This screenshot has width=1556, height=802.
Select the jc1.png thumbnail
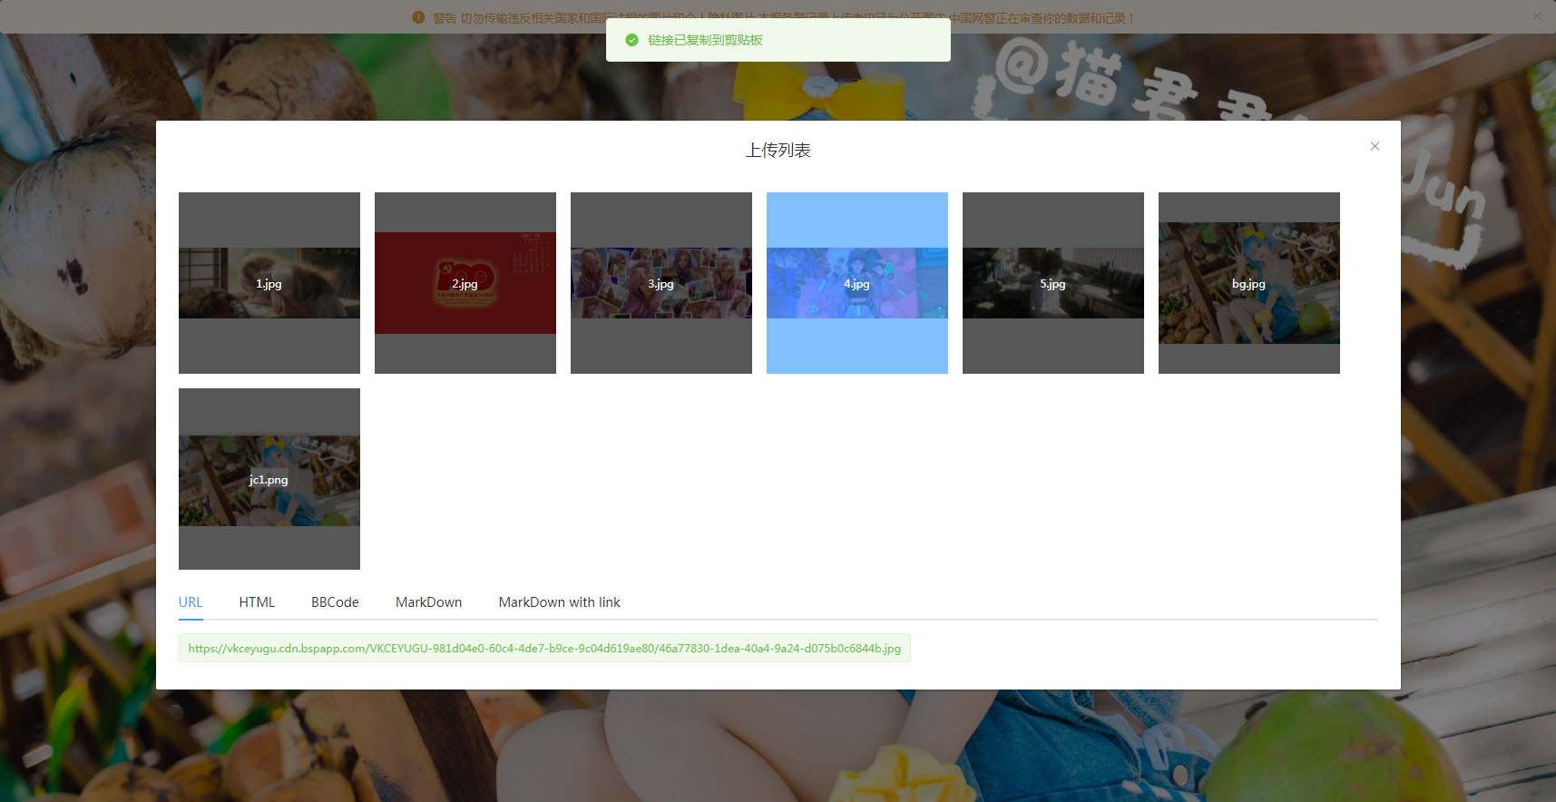[x=269, y=479]
